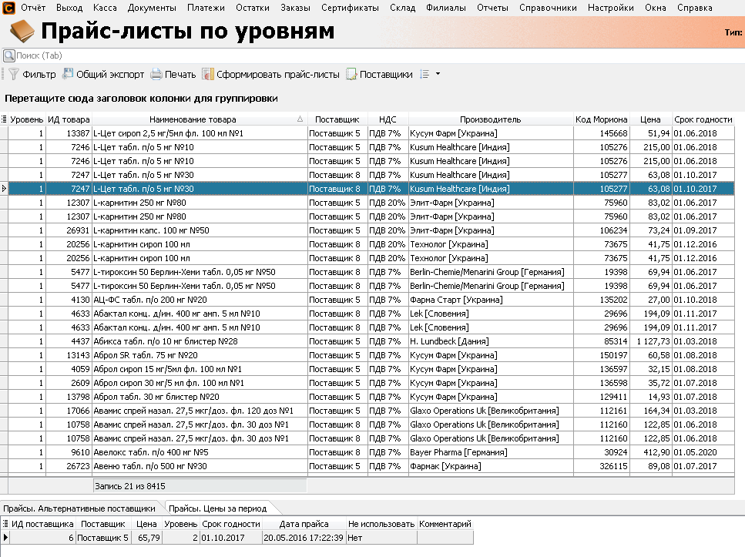The image size is (745, 557).
Task: Select the Прайсы. Цены за период tab
Action: pos(218,508)
